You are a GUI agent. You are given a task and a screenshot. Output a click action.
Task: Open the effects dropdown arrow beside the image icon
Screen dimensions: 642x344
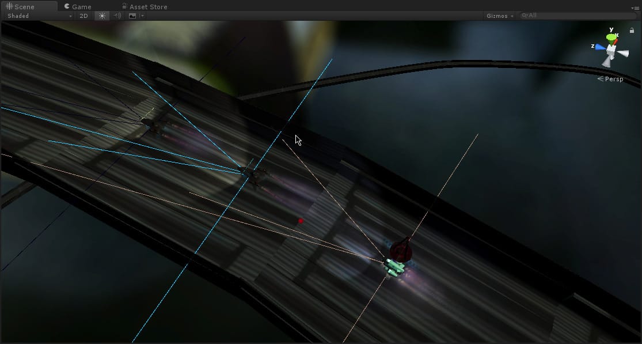tap(142, 16)
